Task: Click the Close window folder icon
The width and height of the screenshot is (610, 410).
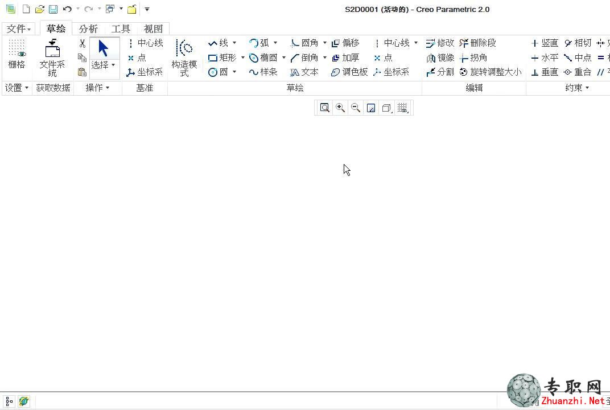Action: coord(132,9)
